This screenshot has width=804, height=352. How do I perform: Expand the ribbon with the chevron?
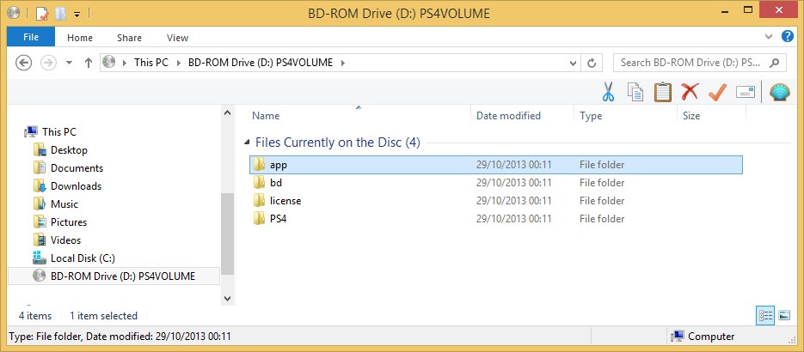click(770, 38)
